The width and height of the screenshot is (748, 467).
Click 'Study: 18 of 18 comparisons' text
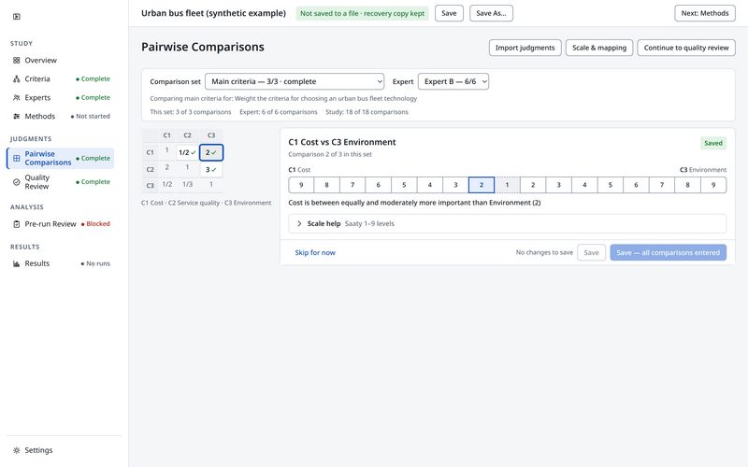coord(367,112)
